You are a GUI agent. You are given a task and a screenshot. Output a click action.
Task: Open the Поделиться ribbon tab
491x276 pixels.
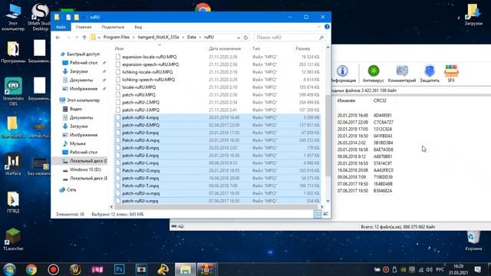113,27
